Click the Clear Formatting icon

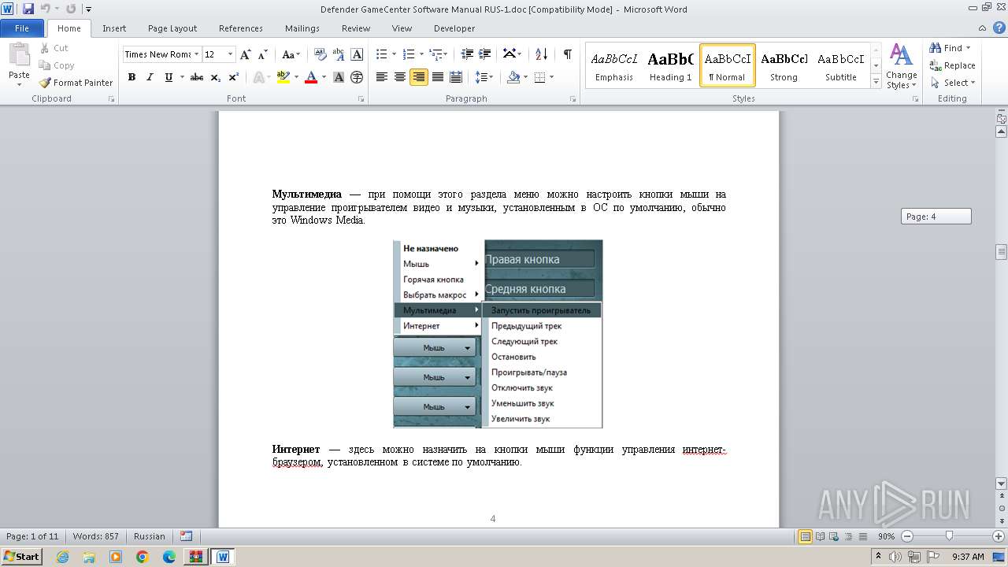click(x=320, y=54)
